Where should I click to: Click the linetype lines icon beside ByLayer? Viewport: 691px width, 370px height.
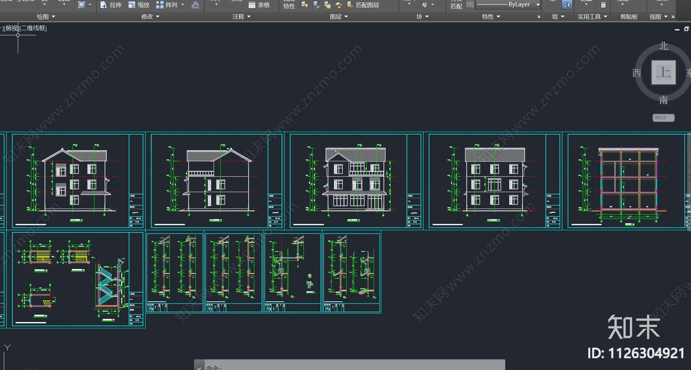coord(470,4)
